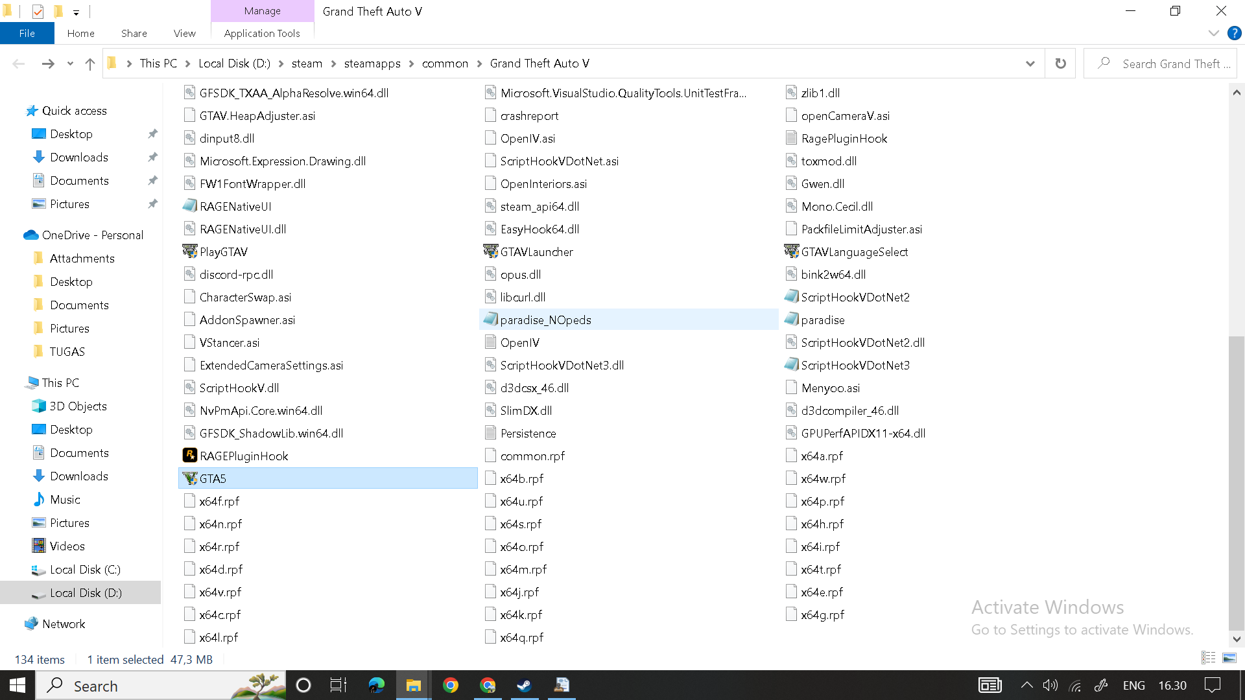Unpin Downloads from Quick access

pos(152,157)
